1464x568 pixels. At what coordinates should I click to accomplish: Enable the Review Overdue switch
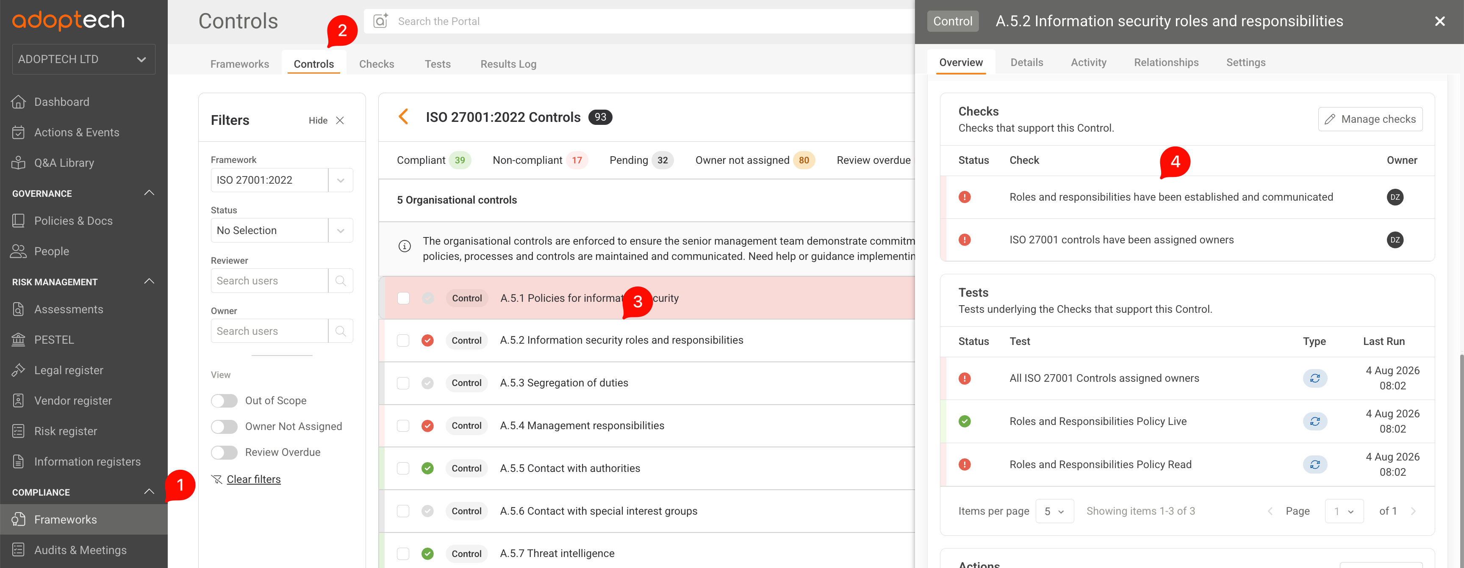(224, 453)
